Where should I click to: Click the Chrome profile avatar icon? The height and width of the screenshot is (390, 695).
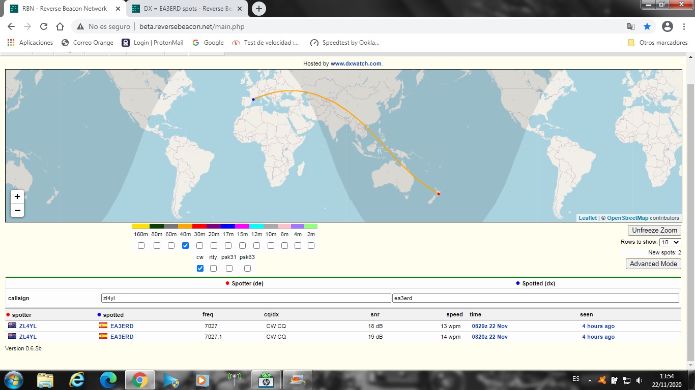668,26
